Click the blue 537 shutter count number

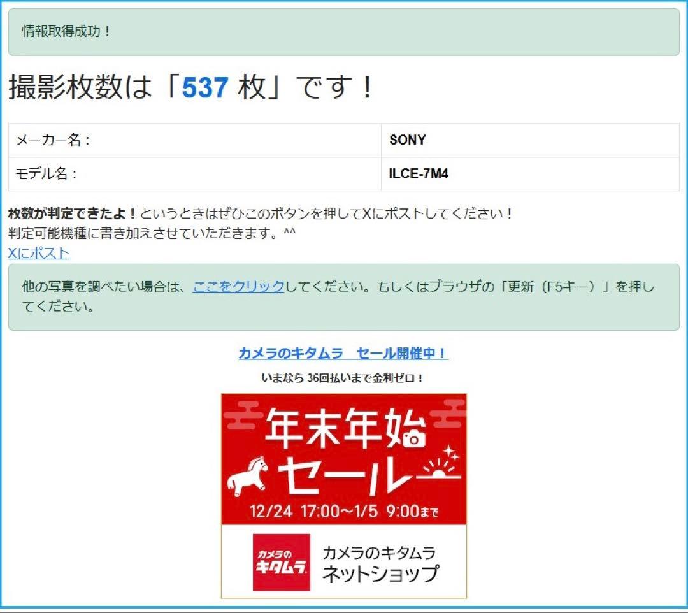(203, 88)
